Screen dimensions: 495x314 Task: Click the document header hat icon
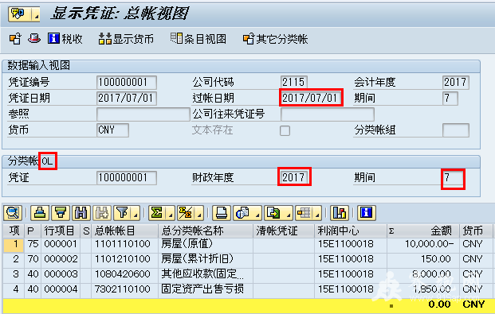[34, 39]
